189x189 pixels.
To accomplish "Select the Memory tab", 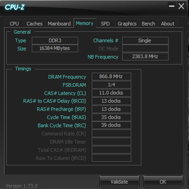I will pos(85,23).
